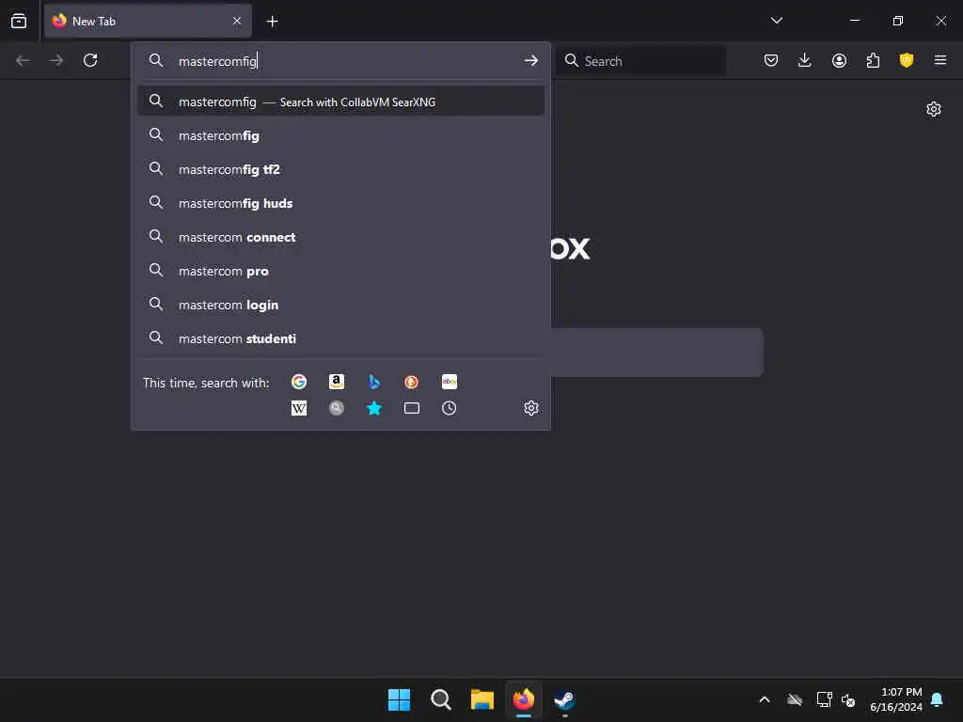Search this time with Google
963x722 pixels.
pos(299,382)
